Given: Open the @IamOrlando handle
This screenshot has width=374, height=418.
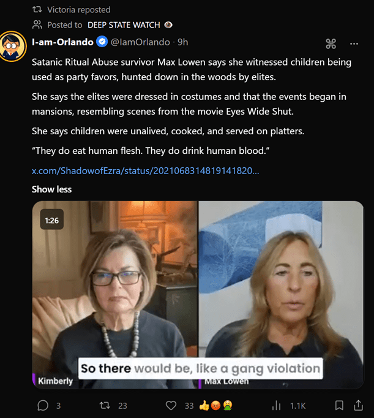Looking at the screenshot, I should [x=140, y=42].
